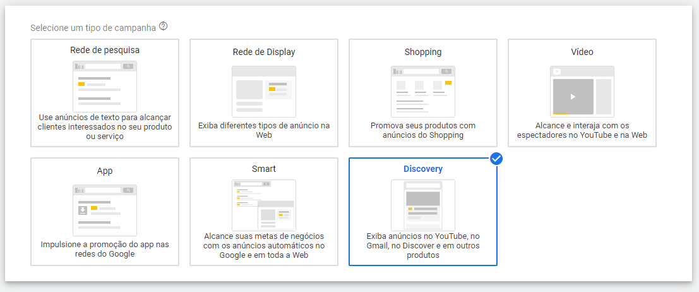
Task: Click text 'Exiba diferentes tipos de anúncio na Web'
Action: pos(264,130)
